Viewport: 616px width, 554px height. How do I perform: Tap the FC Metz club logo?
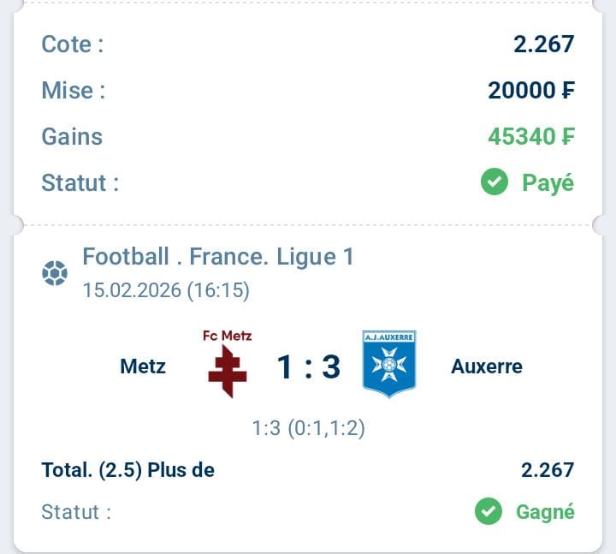tap(227, 365)
